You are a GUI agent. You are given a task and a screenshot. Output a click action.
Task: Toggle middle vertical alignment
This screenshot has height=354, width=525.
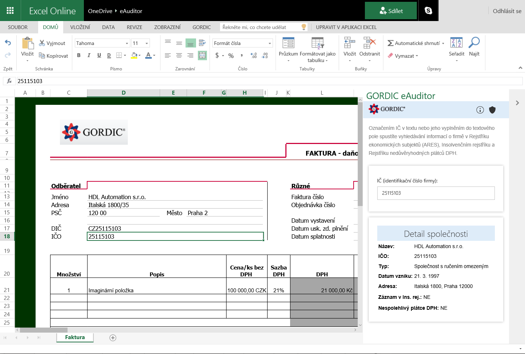179,43
